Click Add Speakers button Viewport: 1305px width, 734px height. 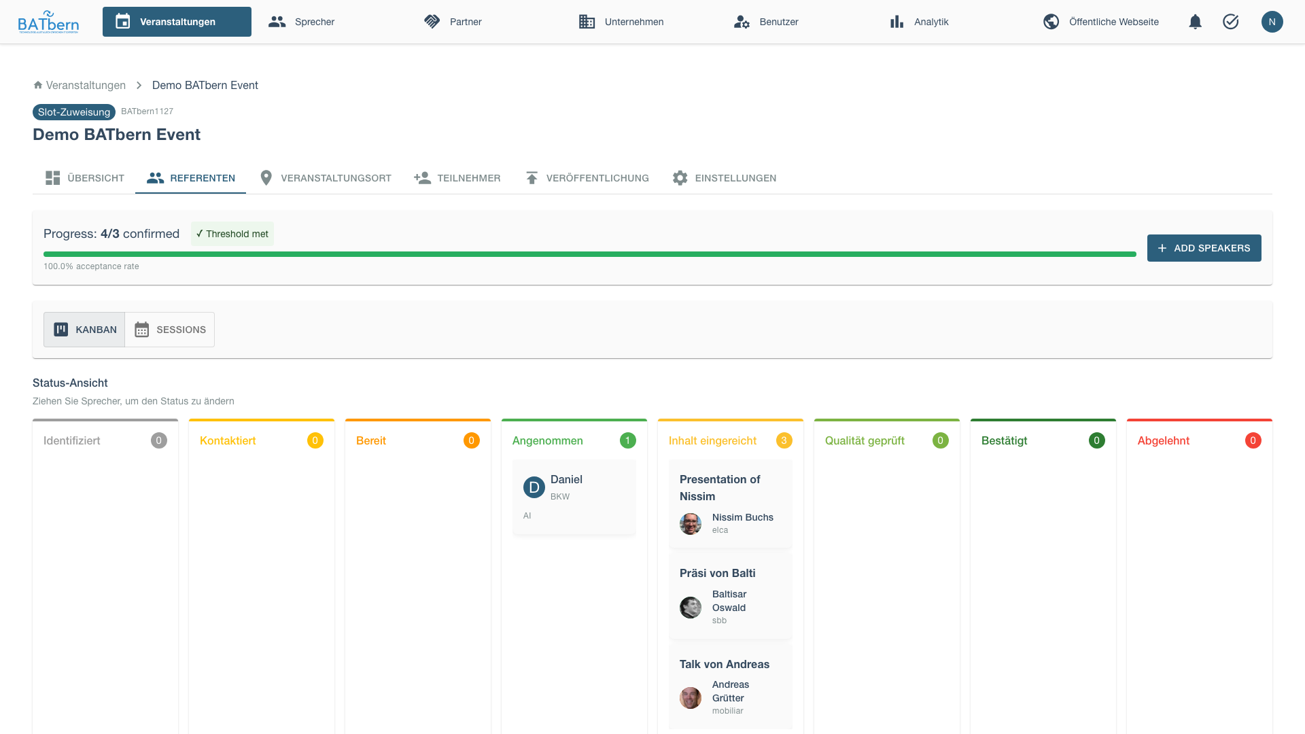(x=1204, y=248)
